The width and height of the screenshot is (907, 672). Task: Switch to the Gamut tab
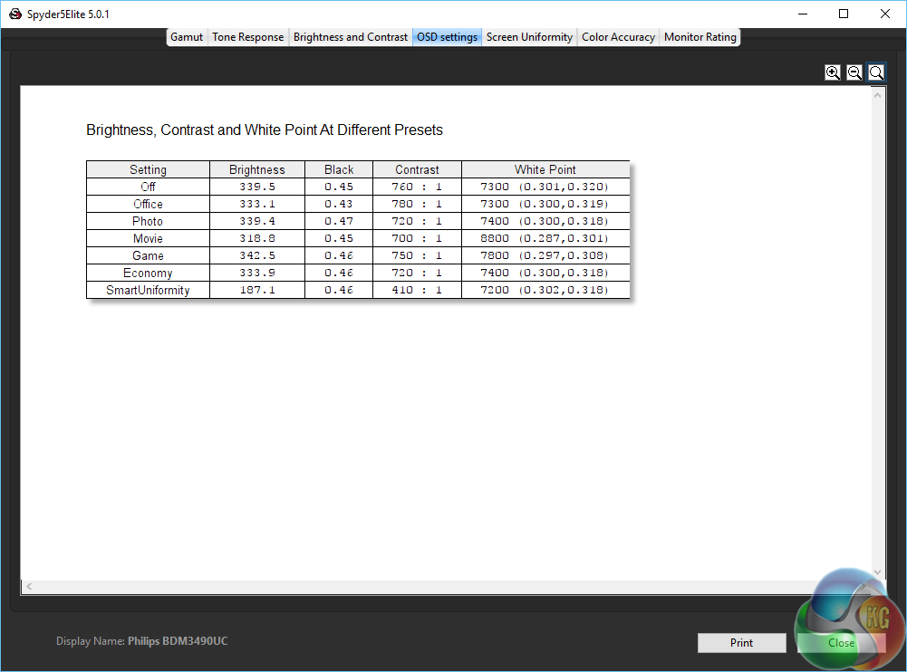[x=187, y=37]
